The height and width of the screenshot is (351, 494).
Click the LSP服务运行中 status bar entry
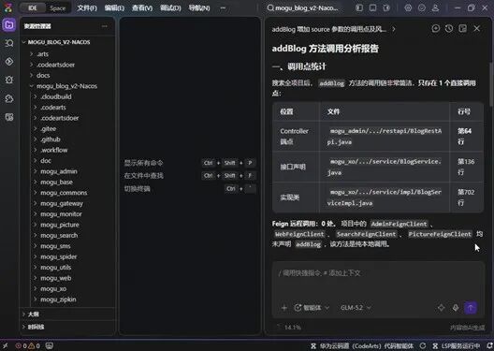click(x=457, y=345)
